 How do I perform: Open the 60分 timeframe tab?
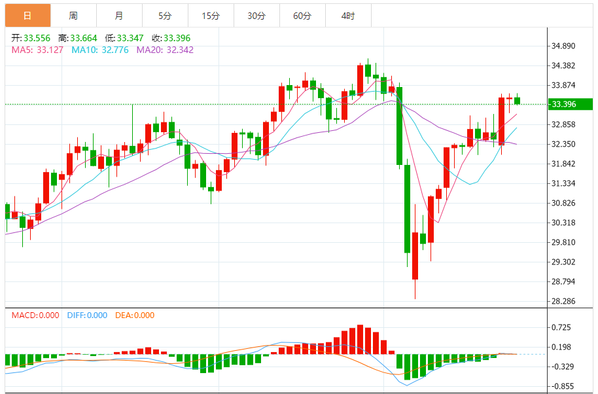tap(302, 16)
